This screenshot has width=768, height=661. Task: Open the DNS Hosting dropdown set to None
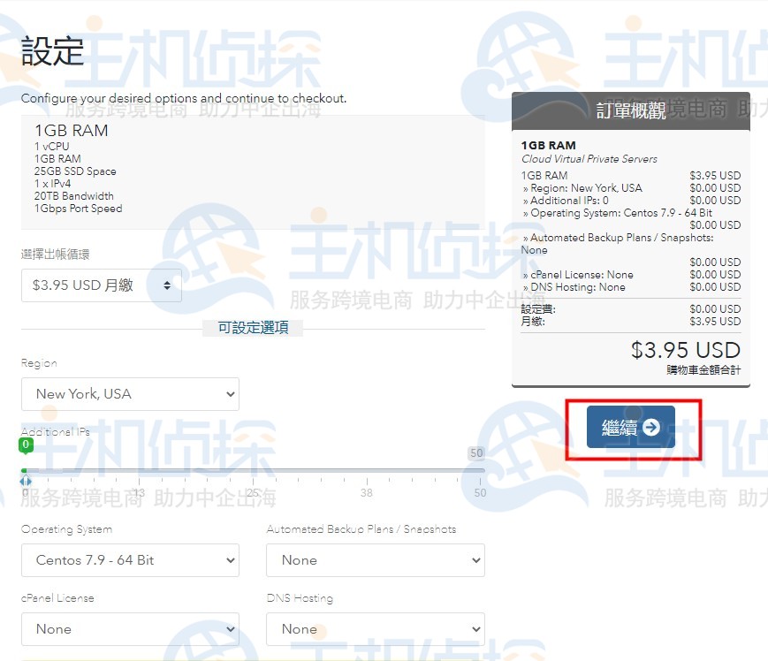376,629
